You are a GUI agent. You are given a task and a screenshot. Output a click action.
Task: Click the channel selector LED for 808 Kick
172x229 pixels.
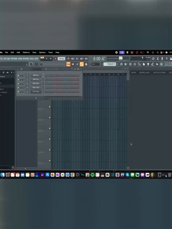(x=43, y=75)
